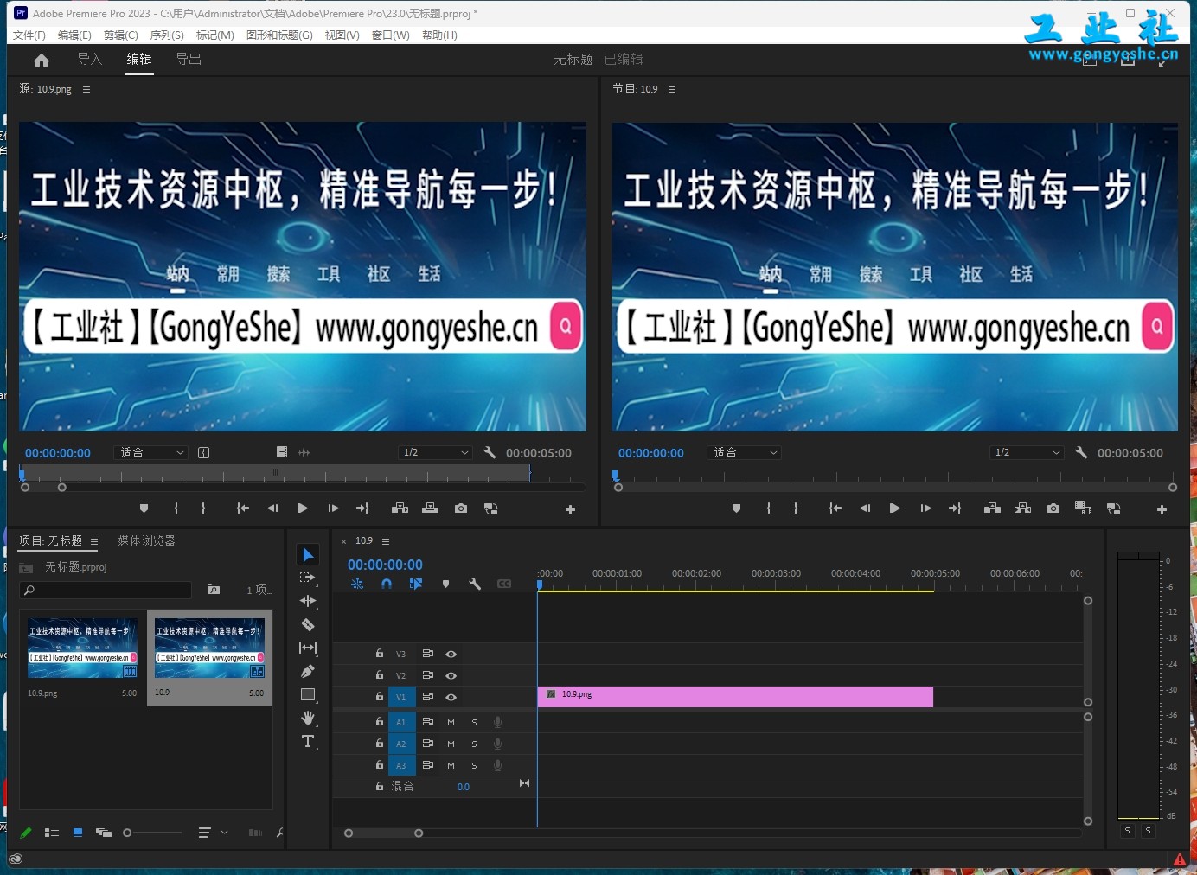Click Export Frame camera in Program monitor
The height and width of the screenshot is (875, 1197).
1053,508
